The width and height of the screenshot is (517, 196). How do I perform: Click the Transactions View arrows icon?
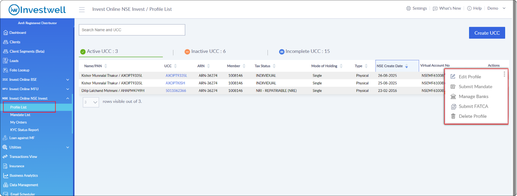[5, 157]
